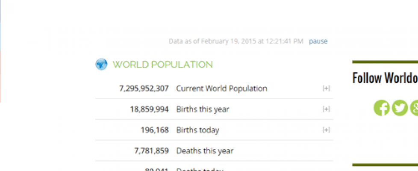Click the Births this year label
The width and height of the screenshot is (418, 171).
tap(203, 109)
